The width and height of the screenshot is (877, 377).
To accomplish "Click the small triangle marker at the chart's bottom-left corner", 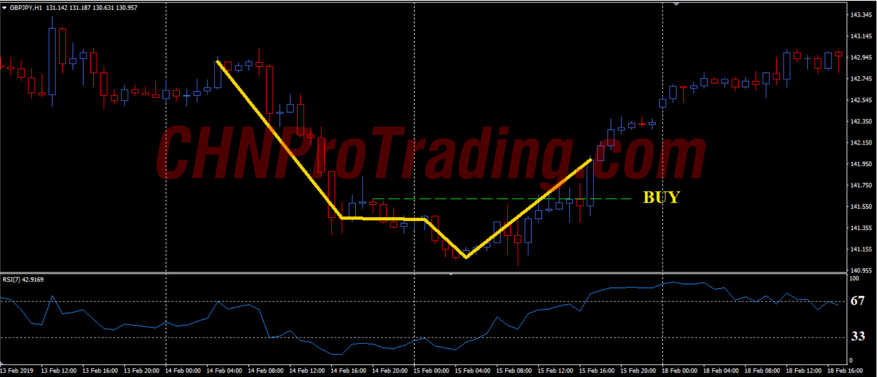I will click(x=2, y=362).
